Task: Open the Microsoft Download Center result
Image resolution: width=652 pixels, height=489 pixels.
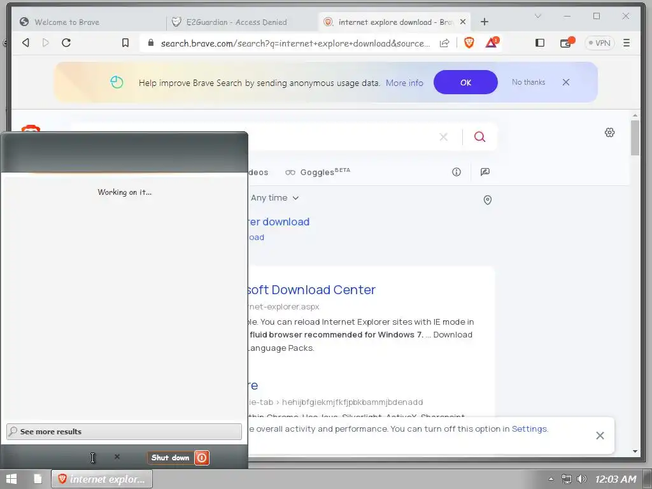Action: pos(311,290)
